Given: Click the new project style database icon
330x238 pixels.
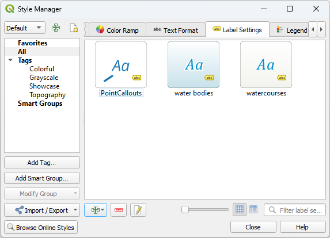Looking at the screenshot, I should coord(74,28).
